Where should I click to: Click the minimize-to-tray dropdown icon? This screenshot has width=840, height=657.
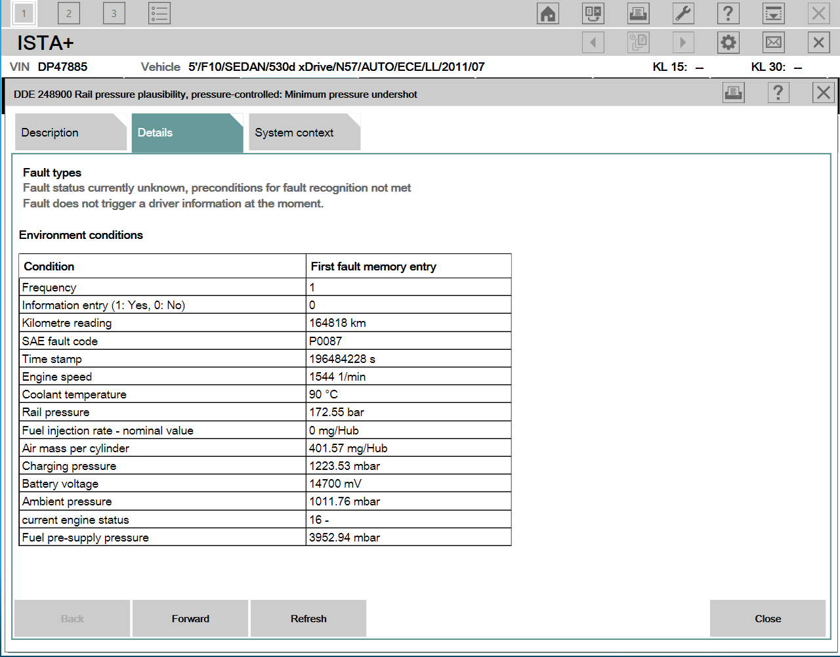click(x=774, y=14)
